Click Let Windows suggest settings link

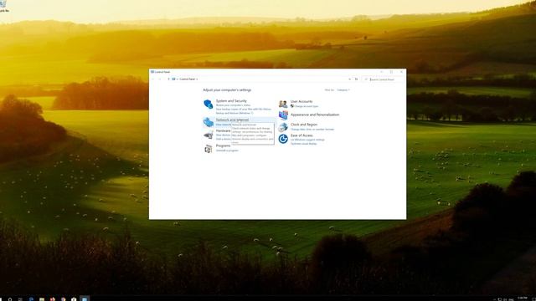307,140
